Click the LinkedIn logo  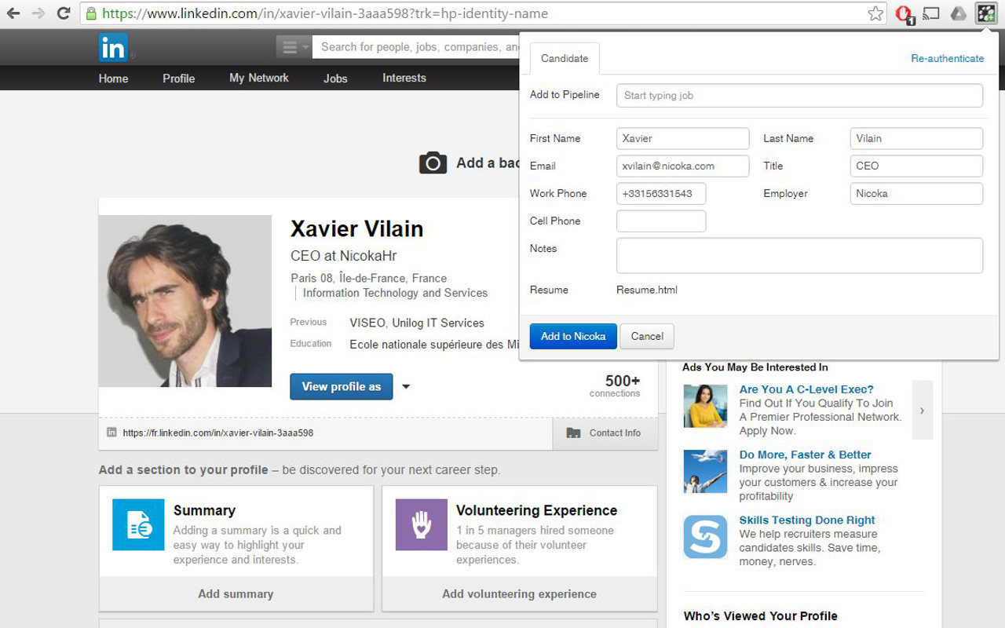pos(113,48)
